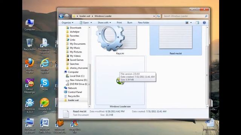Open Encarta Kids 2009 desktop icon
This screenshot has width=241, height=135.
tap(45, 106)
